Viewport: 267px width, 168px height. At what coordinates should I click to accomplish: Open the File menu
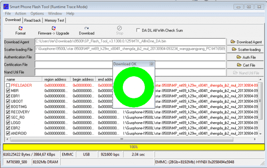click(8, 13)
